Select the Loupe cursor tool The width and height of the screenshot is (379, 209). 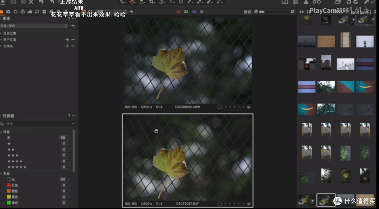pyautogui.click(x=142, y=2)
